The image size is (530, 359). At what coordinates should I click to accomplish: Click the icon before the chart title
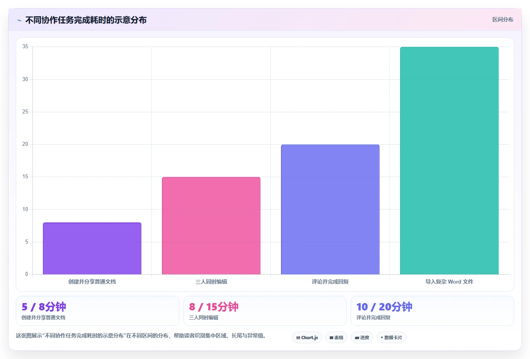(x=19, y=20)
